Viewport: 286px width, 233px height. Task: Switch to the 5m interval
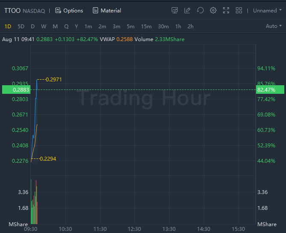point(131,27)
